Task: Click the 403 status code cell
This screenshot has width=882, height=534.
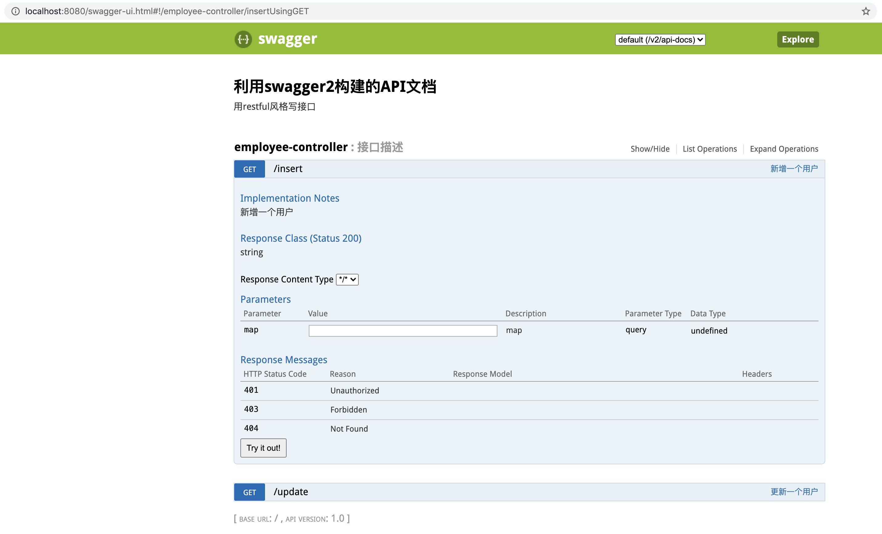Action: pos(251,409)
